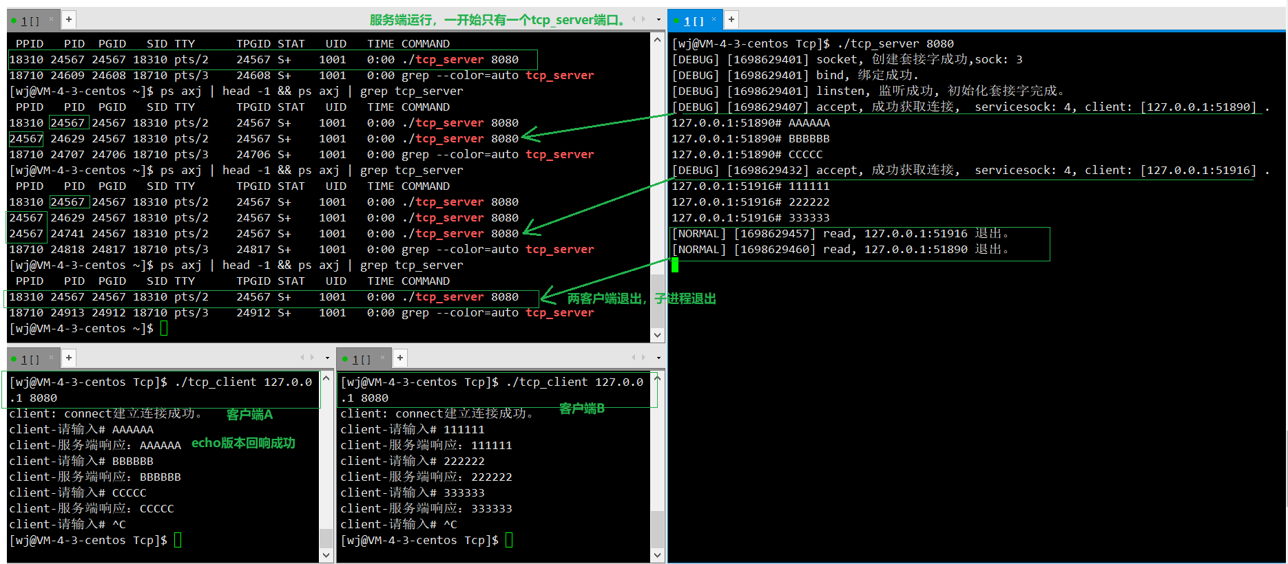
Task: Click right tab-scroll arrow in client B pane
Action: coord(644,358)
